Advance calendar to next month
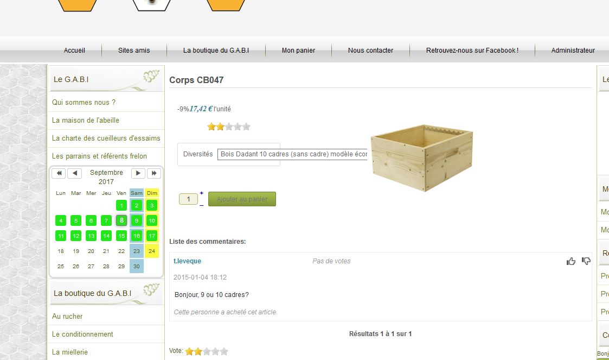 [138, 173]
